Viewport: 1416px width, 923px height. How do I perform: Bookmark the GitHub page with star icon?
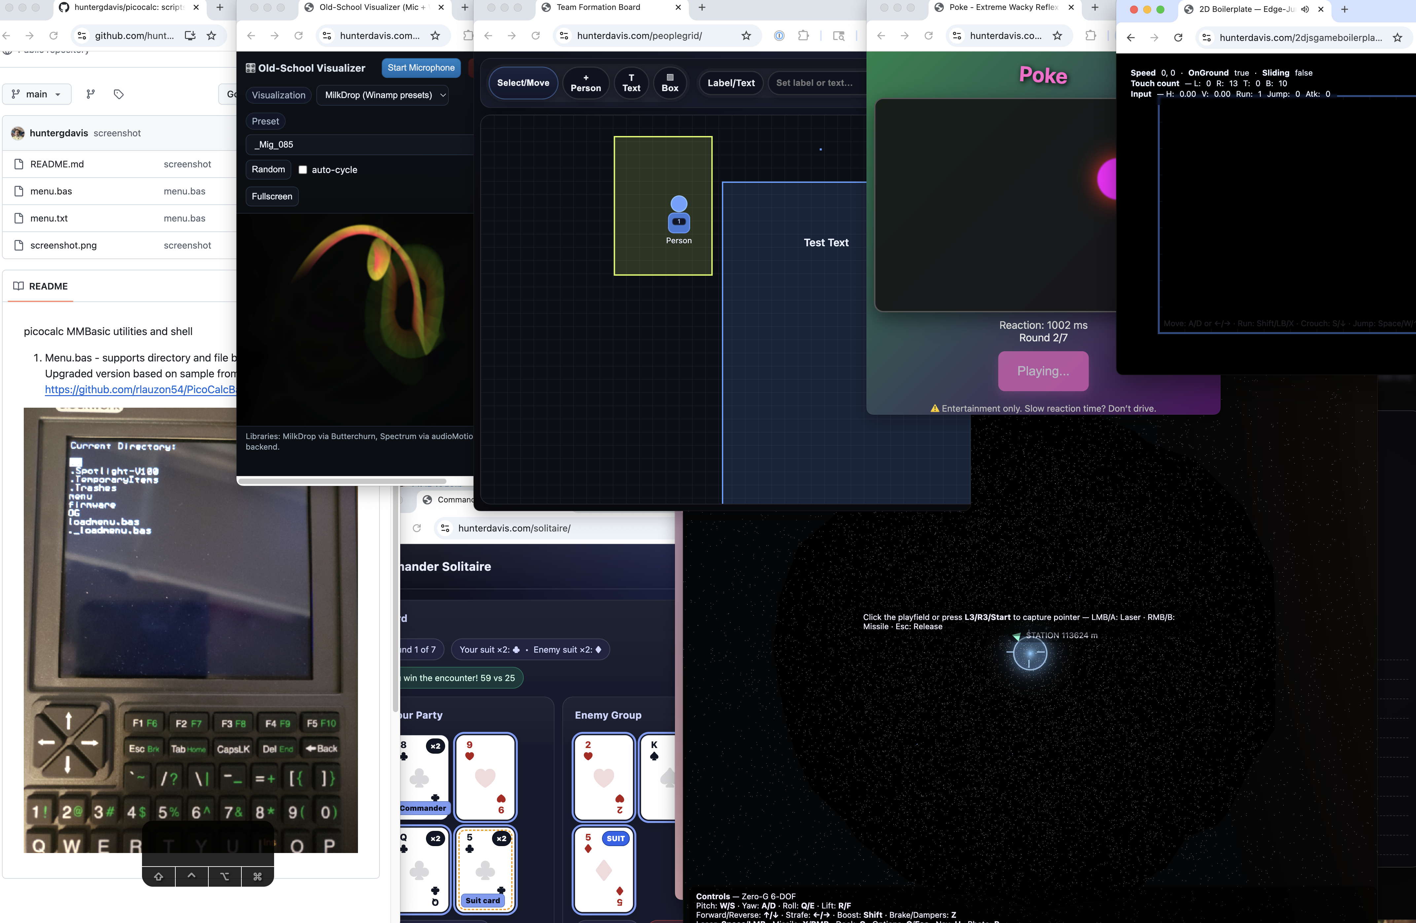click(x=211, y=36)
